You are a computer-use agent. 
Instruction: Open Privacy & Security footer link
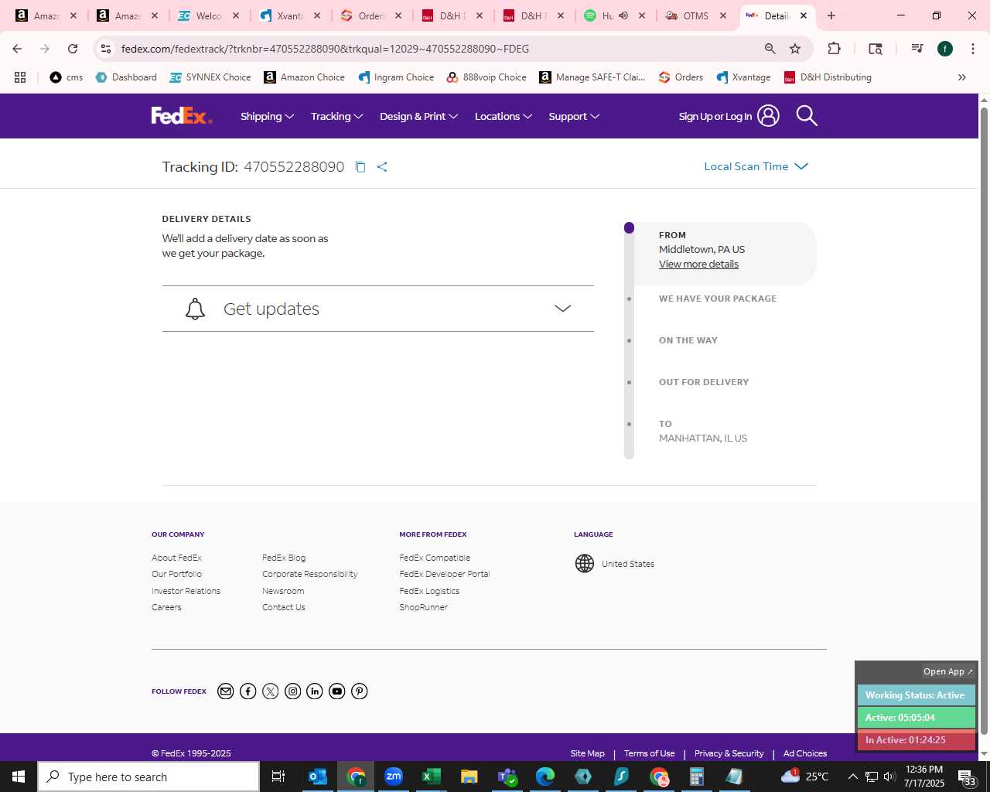[x=729, y=753]
